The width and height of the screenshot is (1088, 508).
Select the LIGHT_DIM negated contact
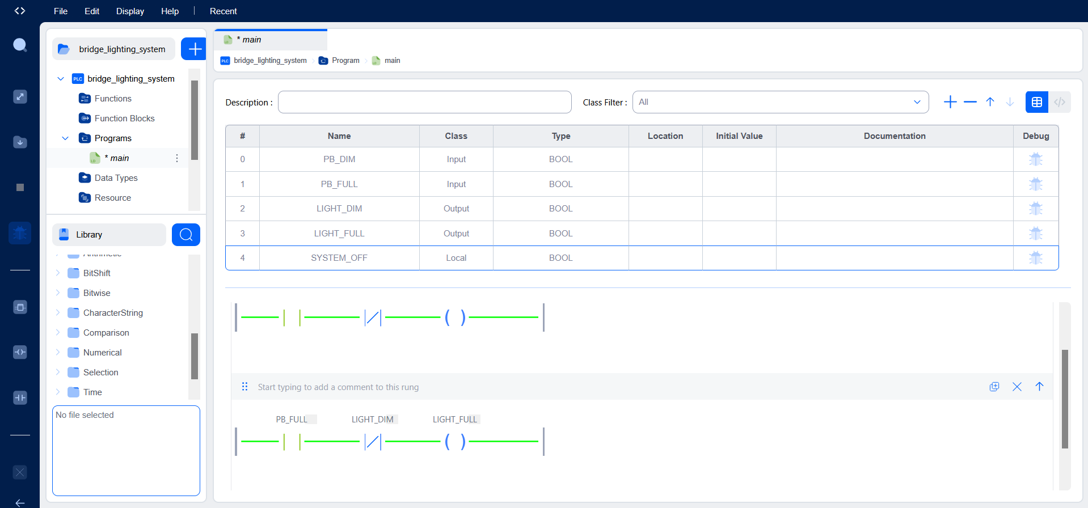coord(373,441)
